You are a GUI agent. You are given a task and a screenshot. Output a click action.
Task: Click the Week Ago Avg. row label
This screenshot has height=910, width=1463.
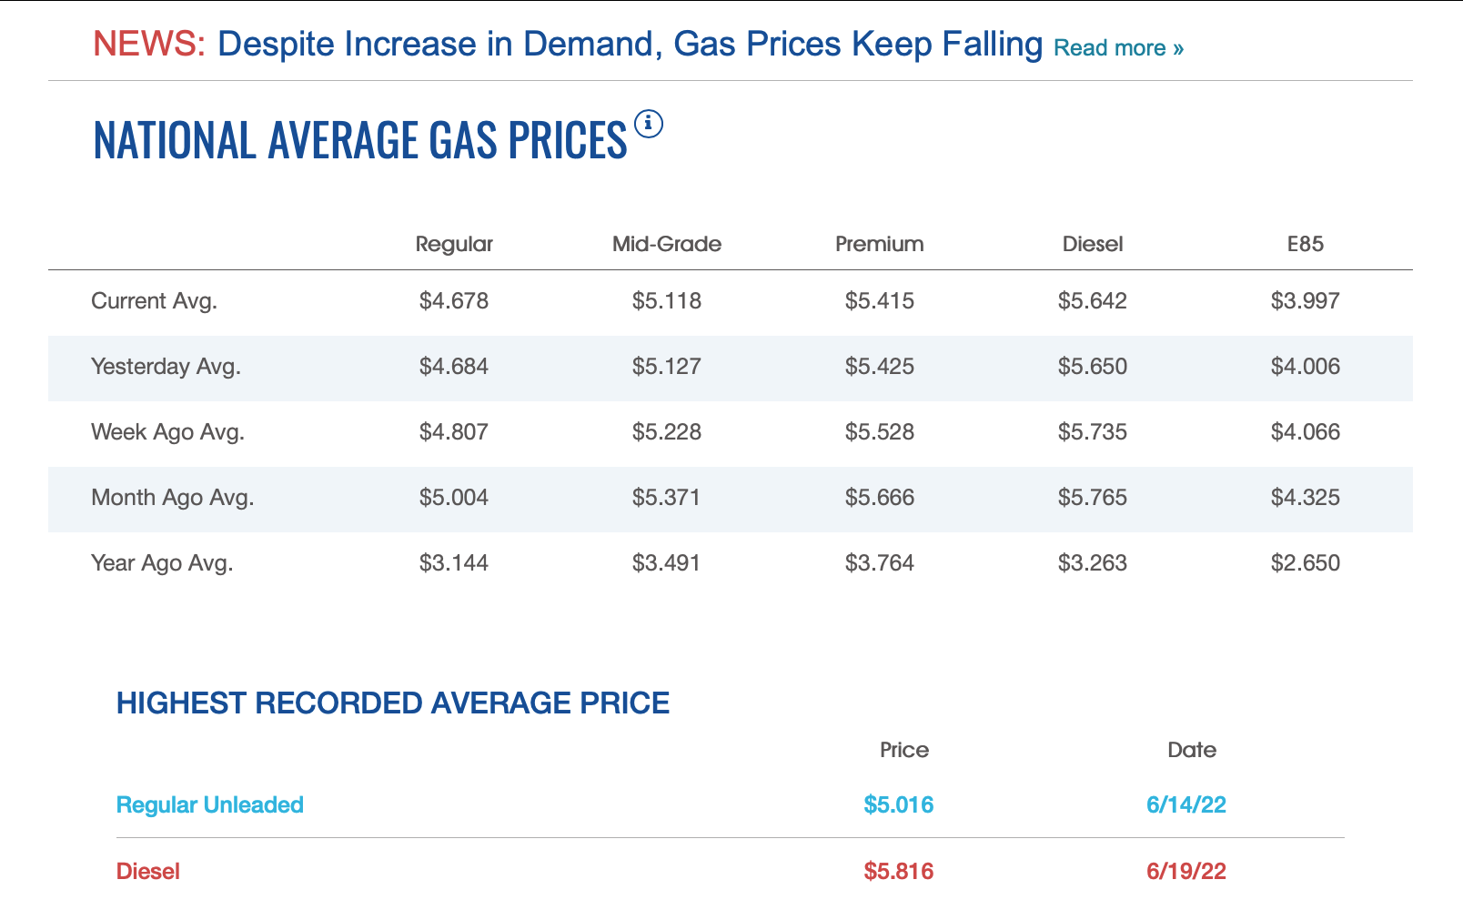(167, 432)
